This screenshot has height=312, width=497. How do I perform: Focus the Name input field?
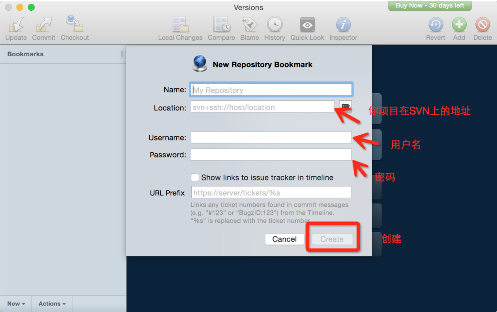(x=271, y=90)
